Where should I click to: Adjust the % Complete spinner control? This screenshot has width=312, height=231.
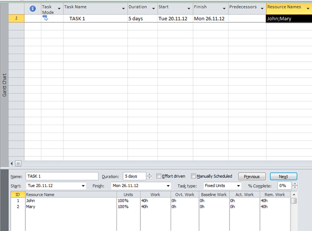point(294,186)
